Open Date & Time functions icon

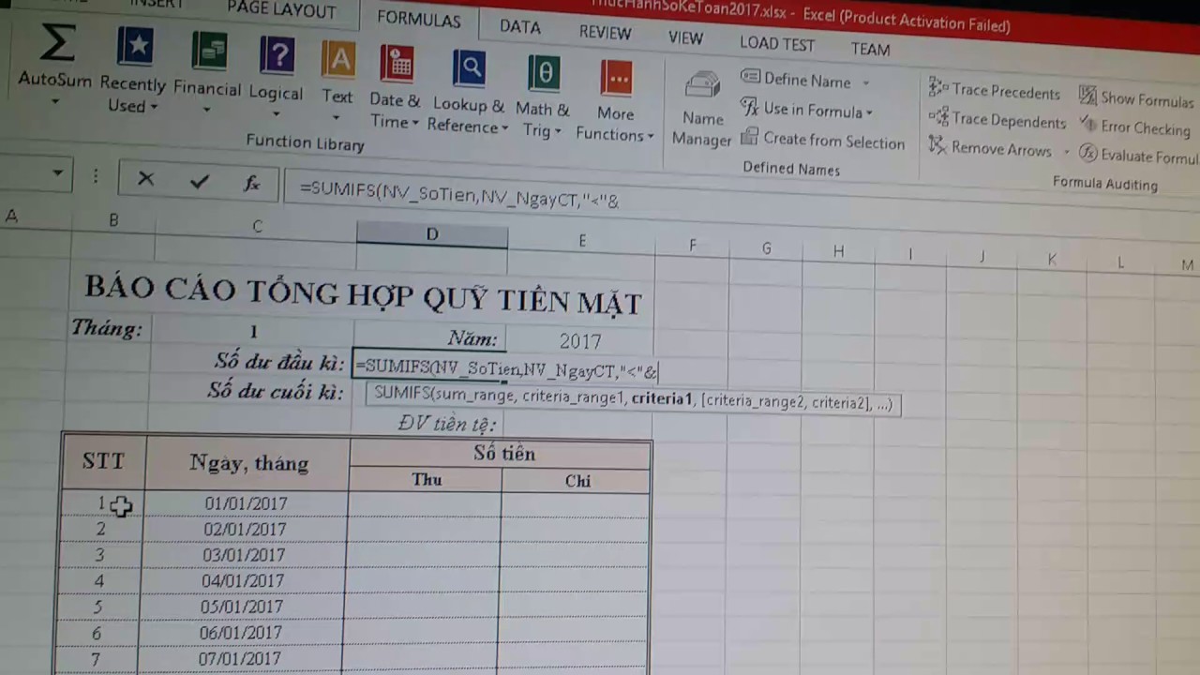pos(397,66)
